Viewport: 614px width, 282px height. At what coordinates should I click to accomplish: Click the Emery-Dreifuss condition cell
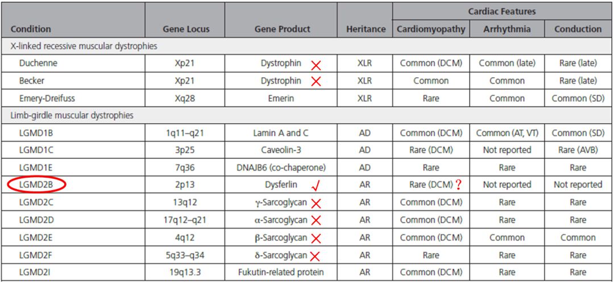(47, 98)
